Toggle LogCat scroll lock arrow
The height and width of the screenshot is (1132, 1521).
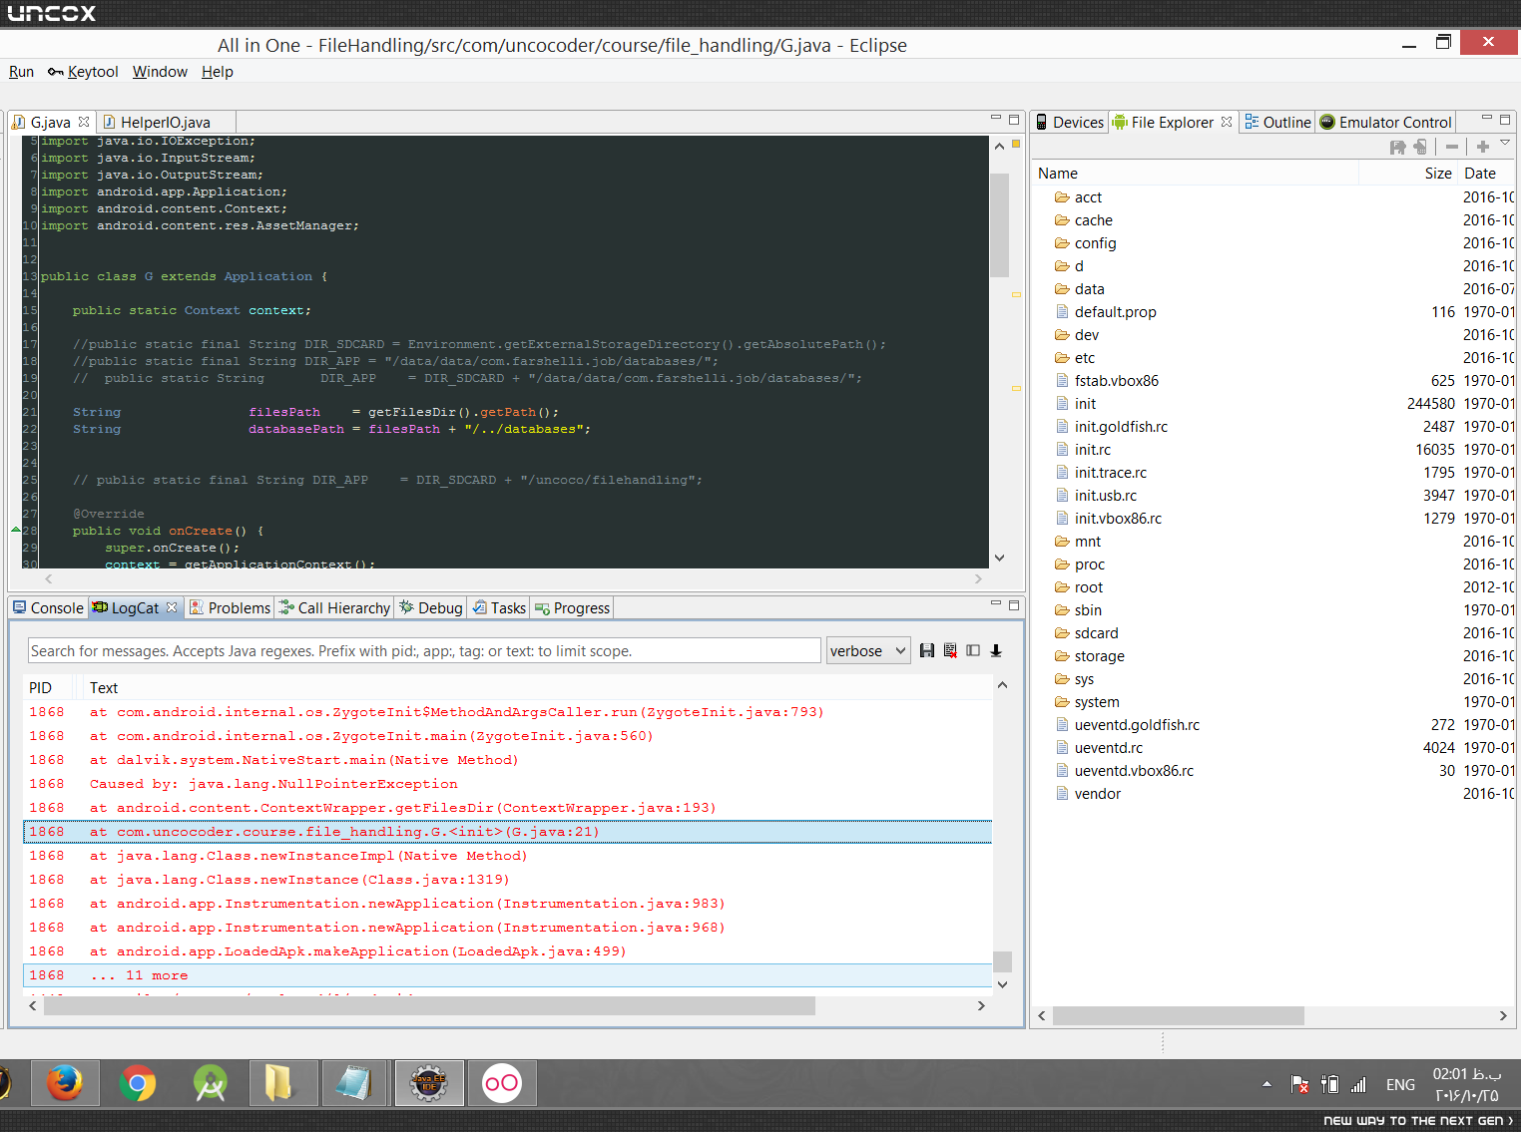[996, 650]
